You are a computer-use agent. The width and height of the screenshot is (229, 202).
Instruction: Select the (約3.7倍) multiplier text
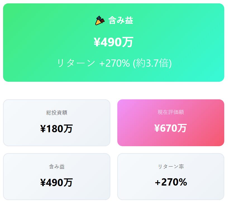pos(152,63)
